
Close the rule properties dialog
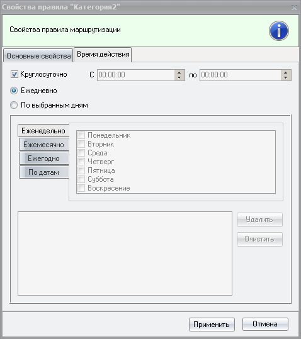point(294,8)
